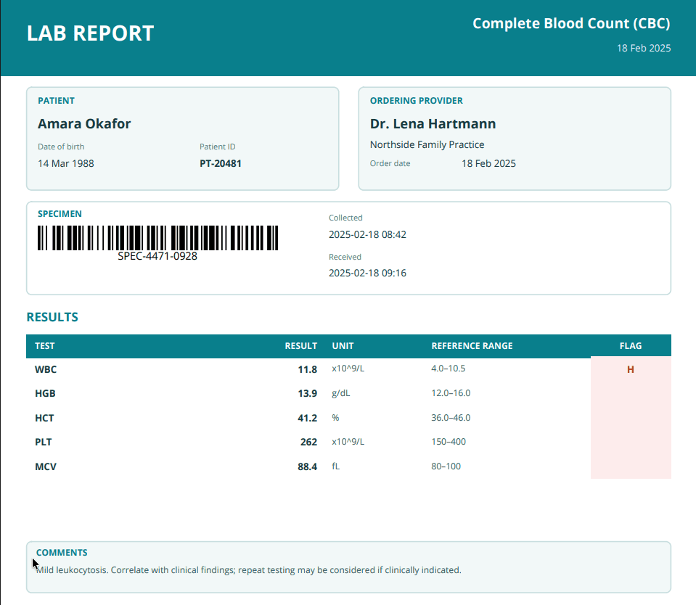Click the RESULTS section heading

click(x=52, y=317)
